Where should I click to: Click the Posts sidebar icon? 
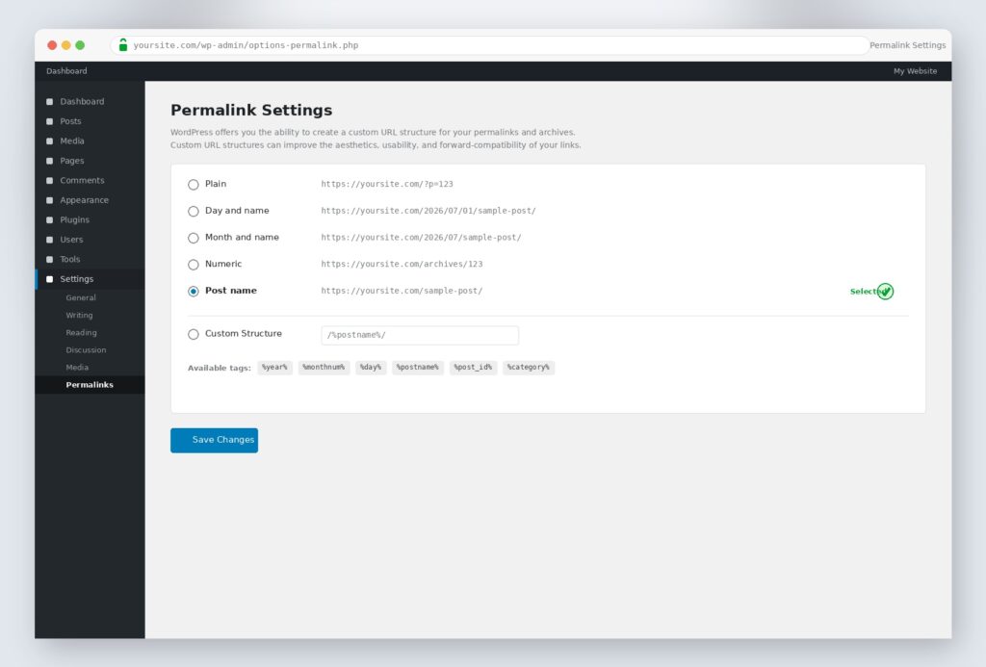pos(50,121)
